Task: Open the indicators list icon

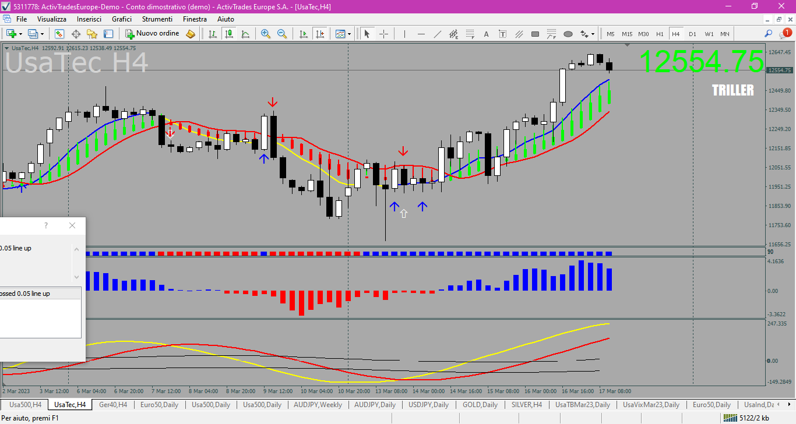Action: pos(340,34)
